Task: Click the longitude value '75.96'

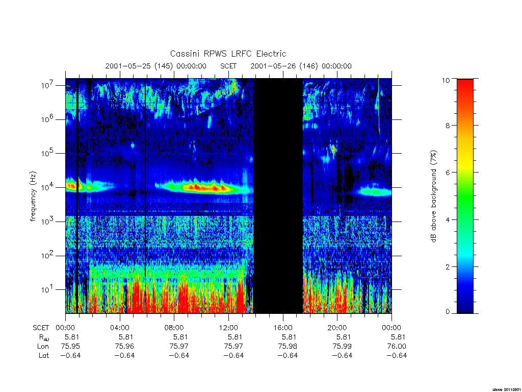Action: 124,347
